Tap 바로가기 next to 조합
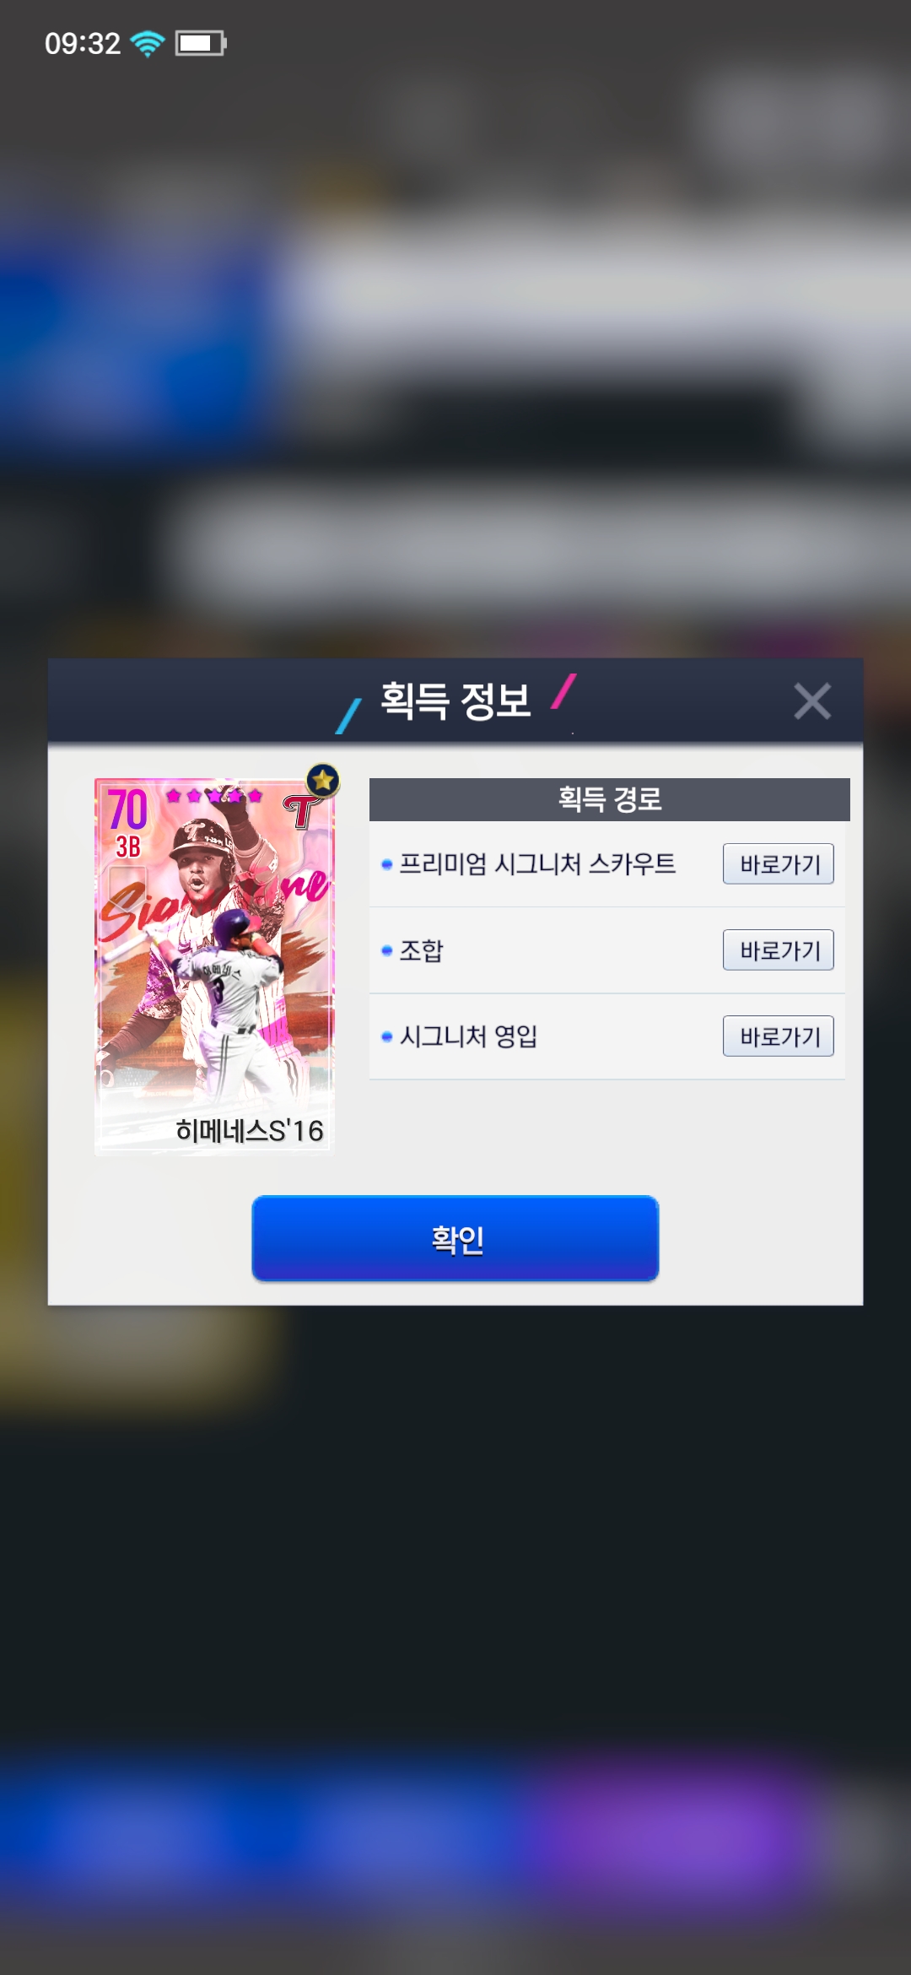The image size is (911, 1975). tap(779, 950)
